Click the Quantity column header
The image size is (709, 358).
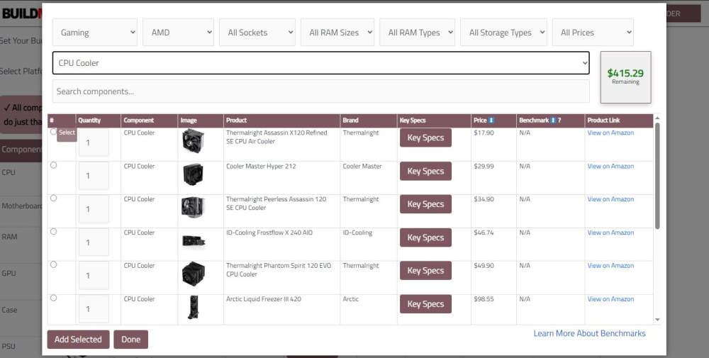(98, 121)
